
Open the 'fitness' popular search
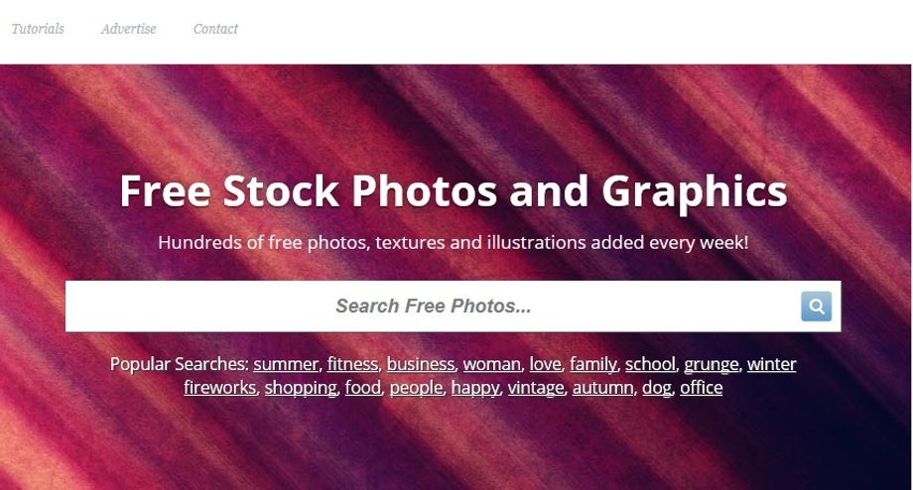pyautogui.click(x=352, y=364)
